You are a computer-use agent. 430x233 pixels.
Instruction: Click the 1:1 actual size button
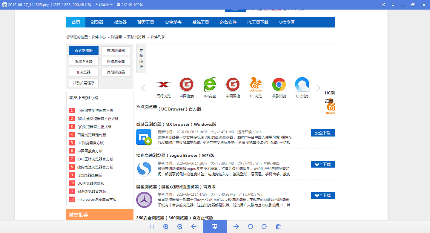[x=152, y=227]
